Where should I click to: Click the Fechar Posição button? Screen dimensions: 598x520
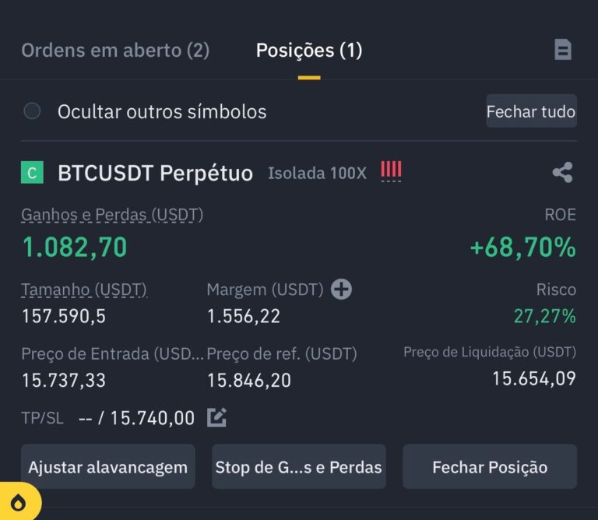490,466
